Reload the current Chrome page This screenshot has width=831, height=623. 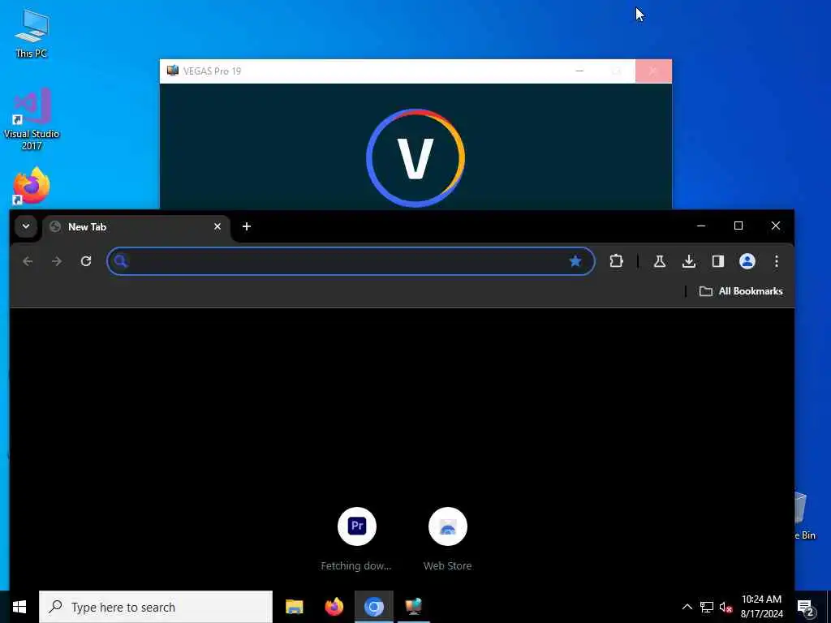coord(86,261)
